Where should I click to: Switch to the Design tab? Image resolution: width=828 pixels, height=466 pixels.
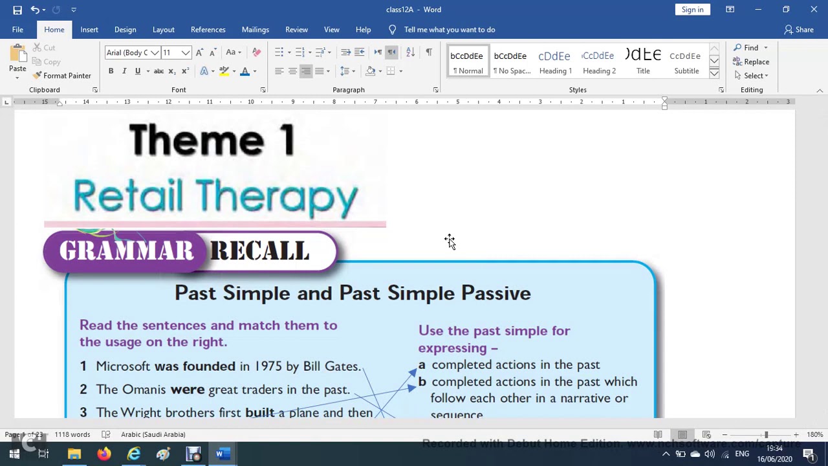[125, 30]
